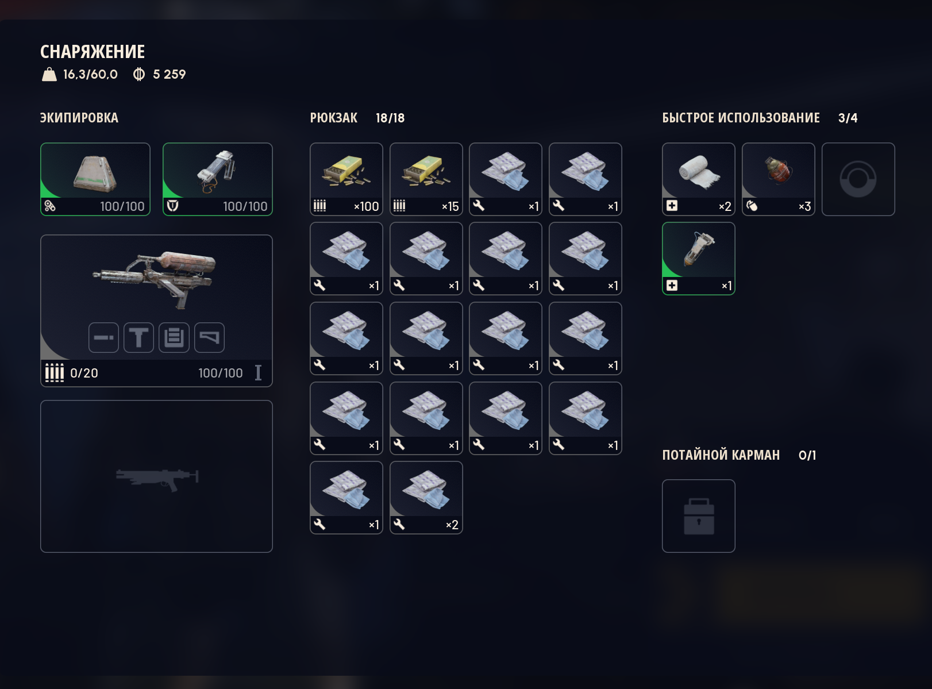This screenshot has width=932, height=689.
Task: Click the РЮКЗАК section header
Action: coord(334,118)
